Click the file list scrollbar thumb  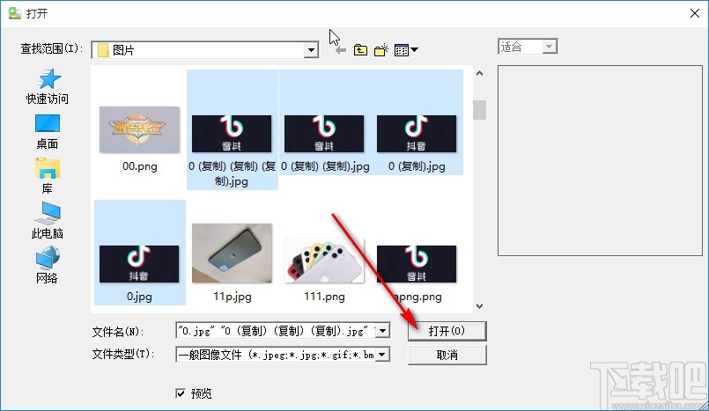[480, 110]
